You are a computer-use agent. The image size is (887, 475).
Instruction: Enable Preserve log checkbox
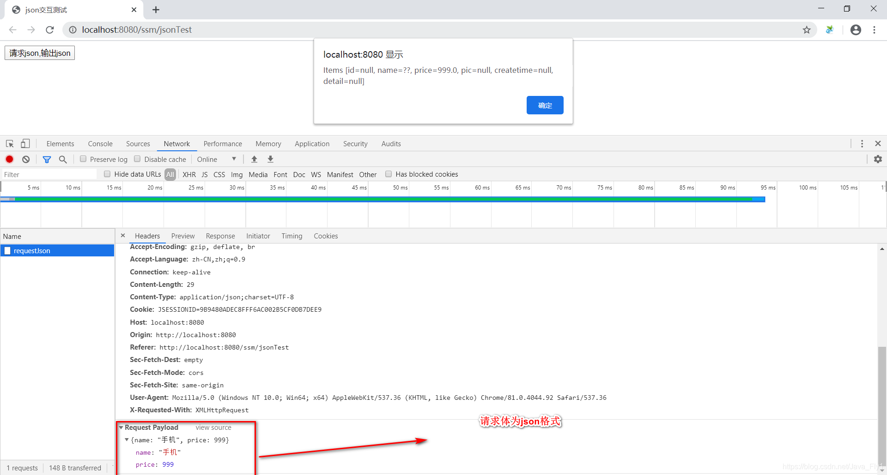coord(83,159)
